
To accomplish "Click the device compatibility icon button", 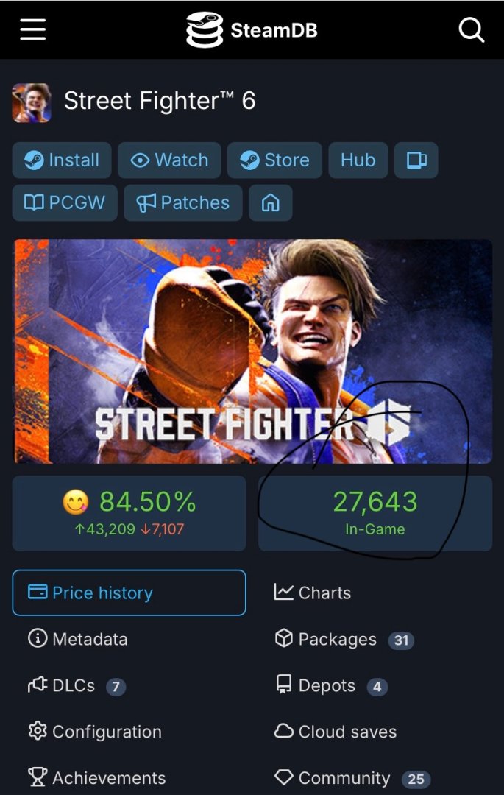I will 416,160.
